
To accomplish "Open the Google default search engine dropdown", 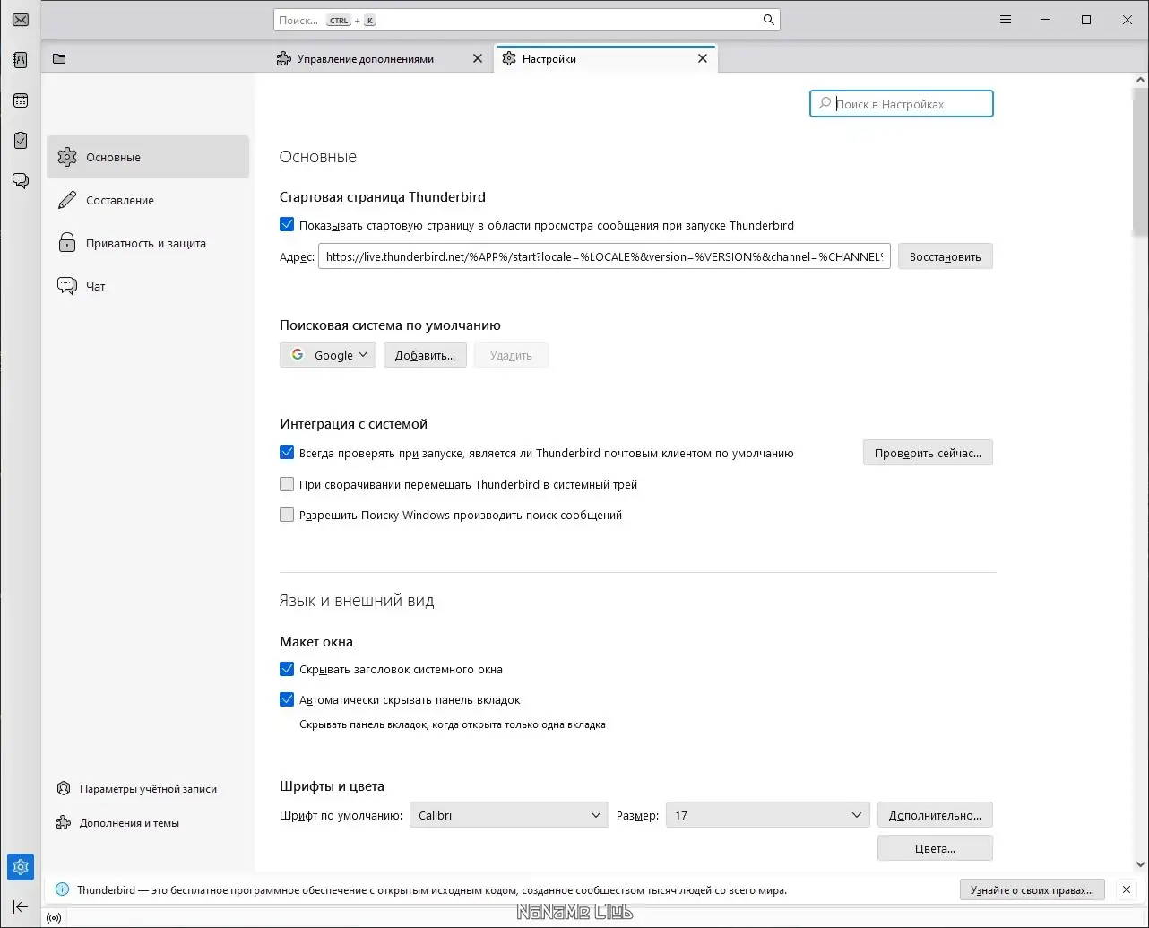I will pos(328,355).
